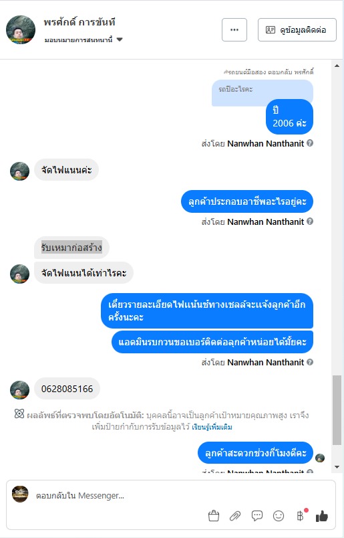Expand the มอบหมายการสนทนานี้ dropdown arrow

click(120, 39)
